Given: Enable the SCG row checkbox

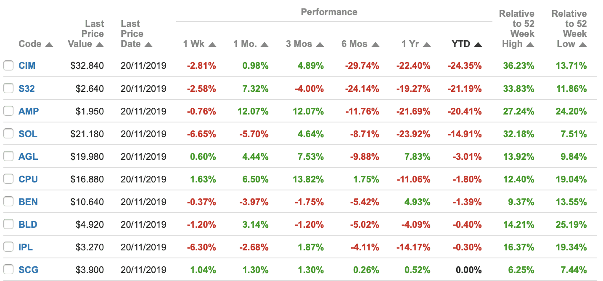Looking at the screenshot, I should [x=8, y=270].
